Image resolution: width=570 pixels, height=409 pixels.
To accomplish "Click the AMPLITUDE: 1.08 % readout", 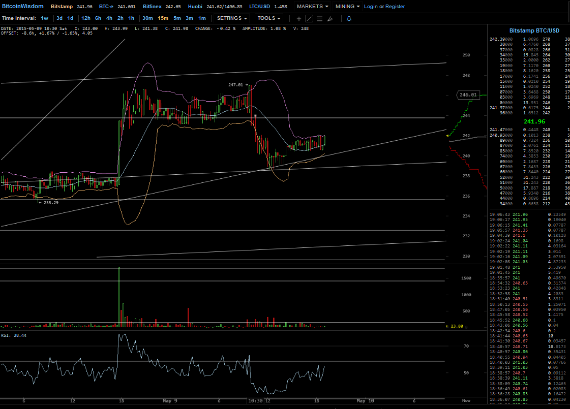I will [264, 28].
